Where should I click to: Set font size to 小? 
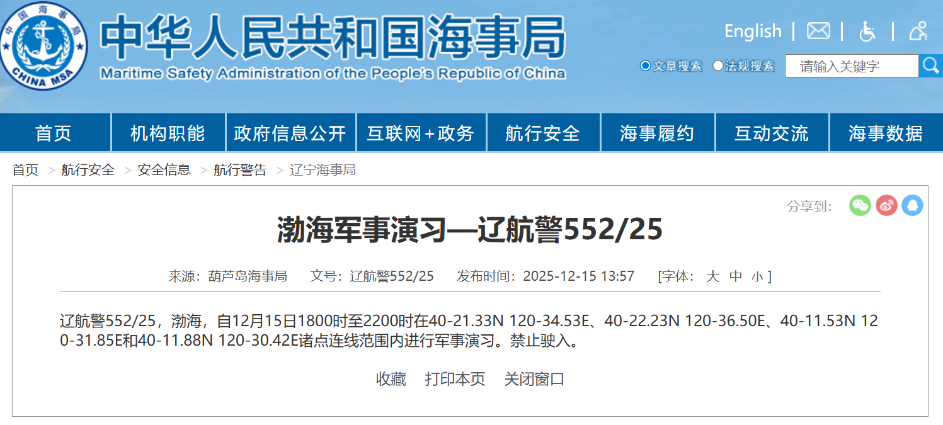(x=757, y=277)
